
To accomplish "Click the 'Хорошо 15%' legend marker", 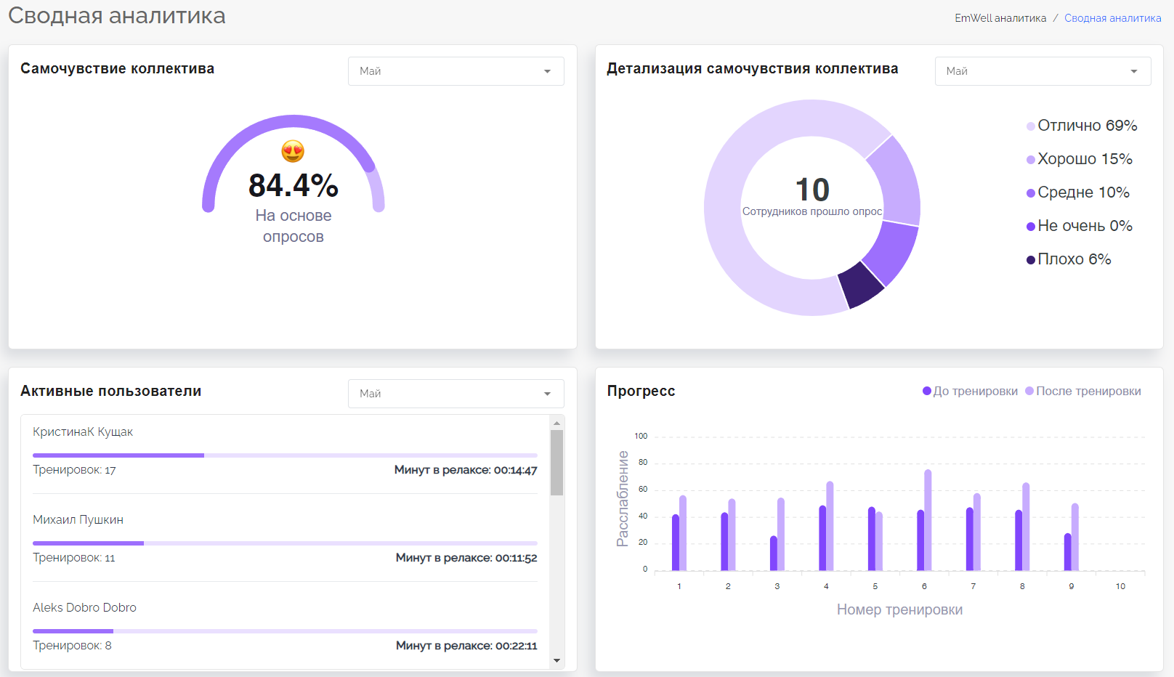I will [1030, 160].
